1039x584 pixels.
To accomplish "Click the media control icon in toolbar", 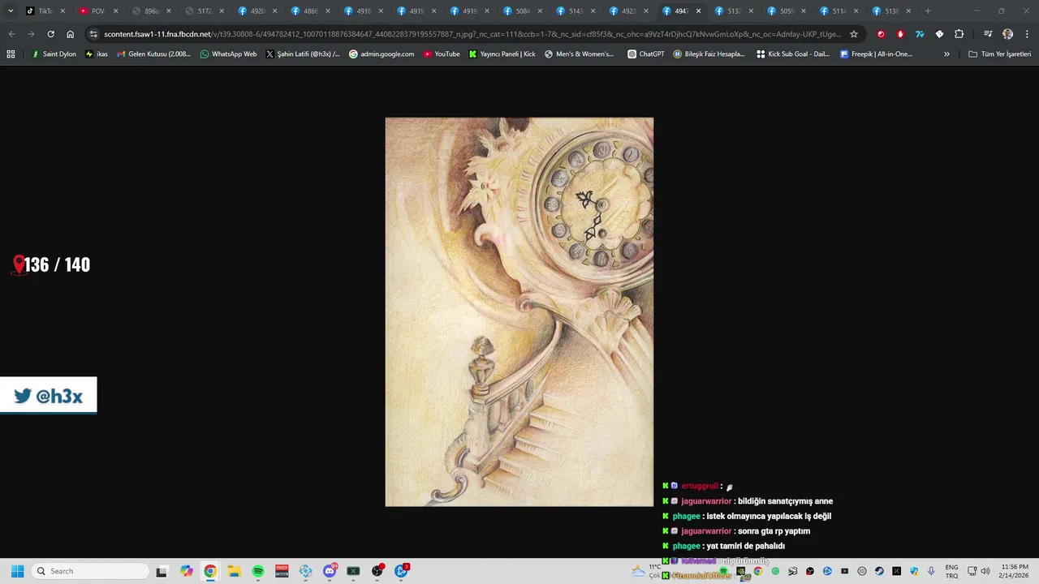I will 988,34.
